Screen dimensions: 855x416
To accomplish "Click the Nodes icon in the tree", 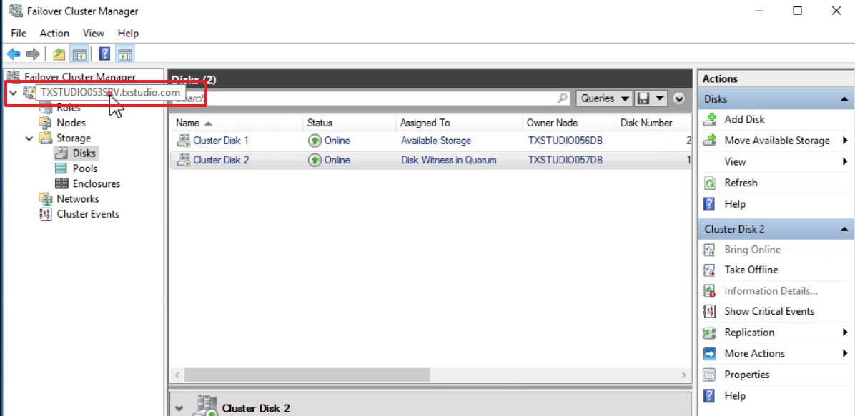I will click(x=45, y=123).
